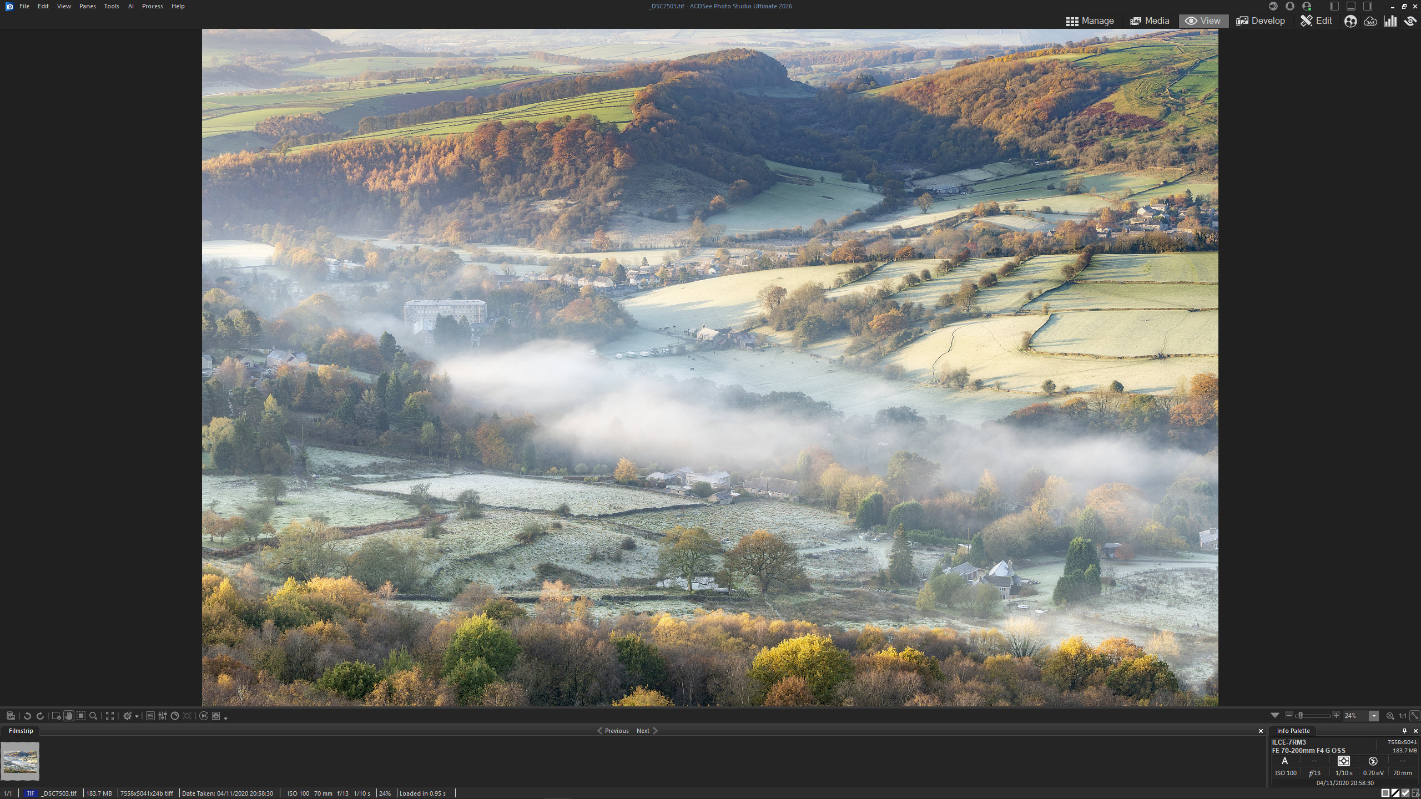Expand the external editors gear dropdown
The width and height of the screenshot is (1421, 799).
point(137,716)
